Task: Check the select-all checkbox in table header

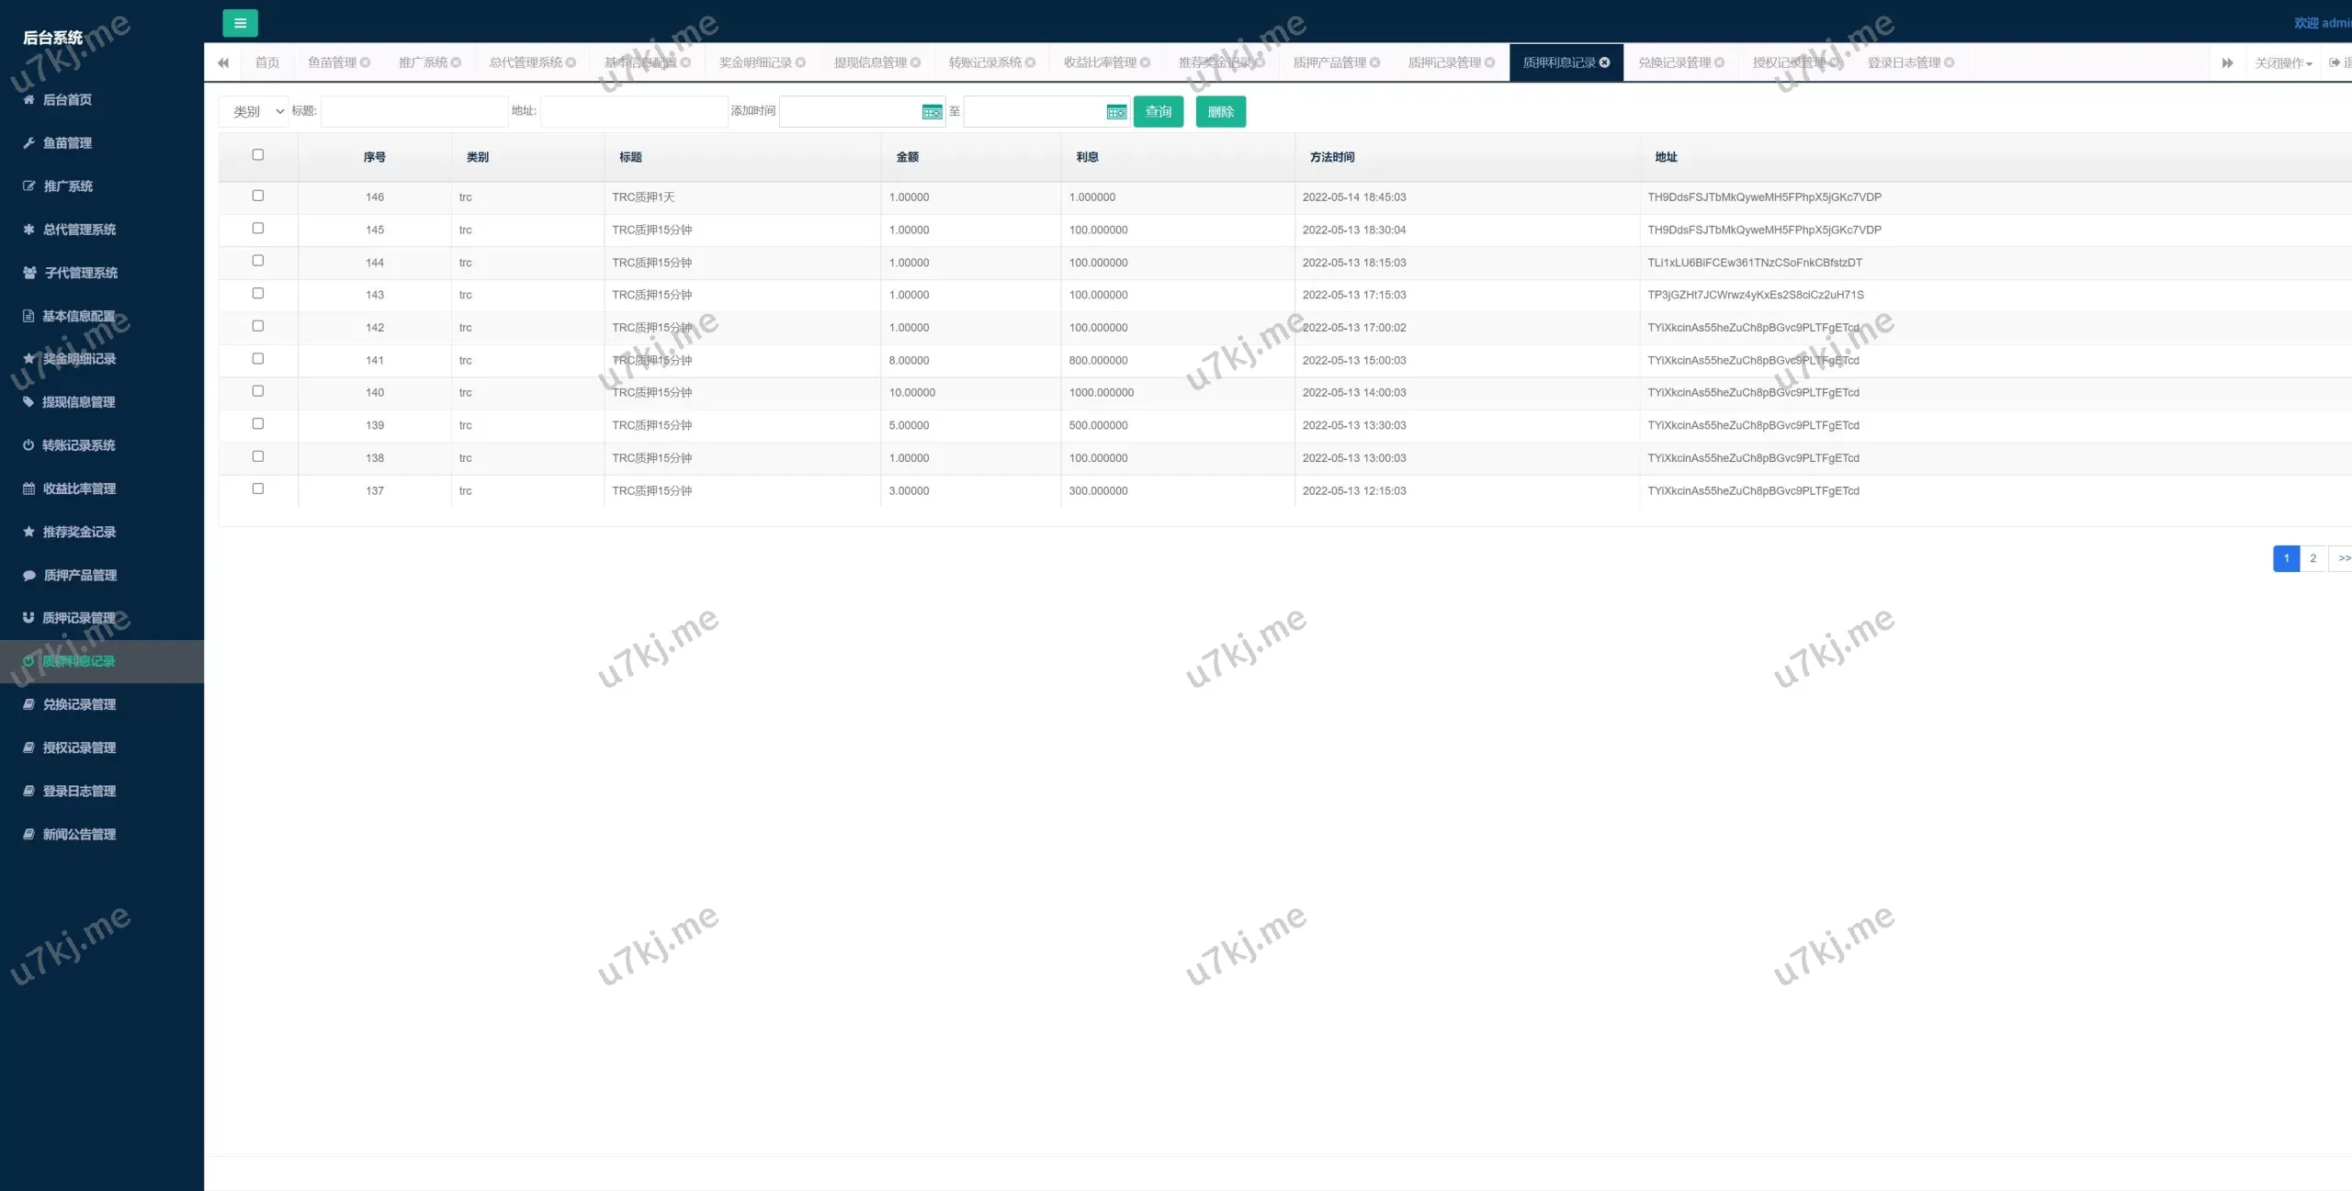Action: 257,154
